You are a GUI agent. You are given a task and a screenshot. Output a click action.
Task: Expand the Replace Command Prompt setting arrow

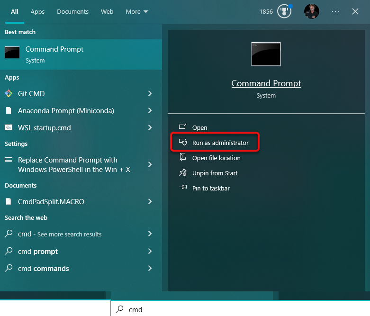point(150,164)
